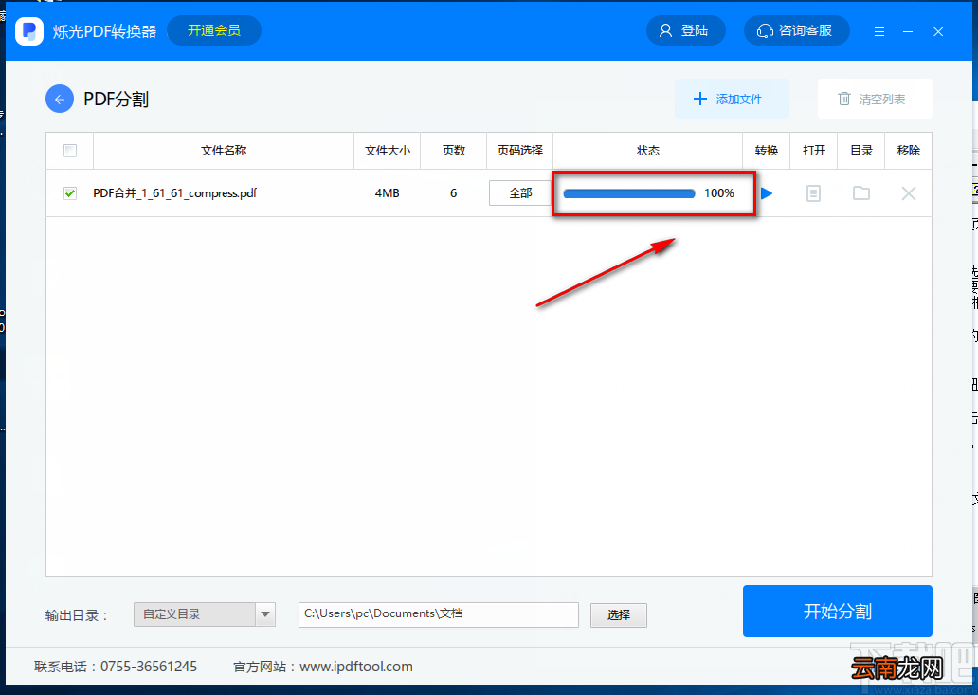The image size is (978, 695).
Task: Go back with the blue arrow button
Action: pos(60,99)
